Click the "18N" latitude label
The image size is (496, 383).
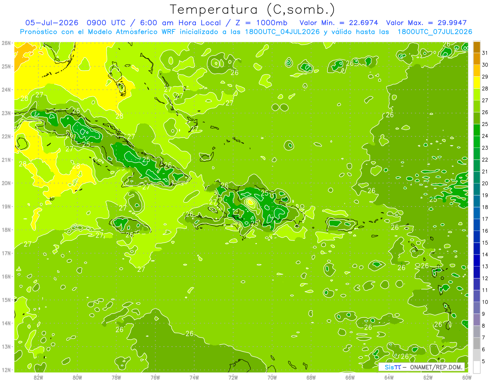click(6, 230)
